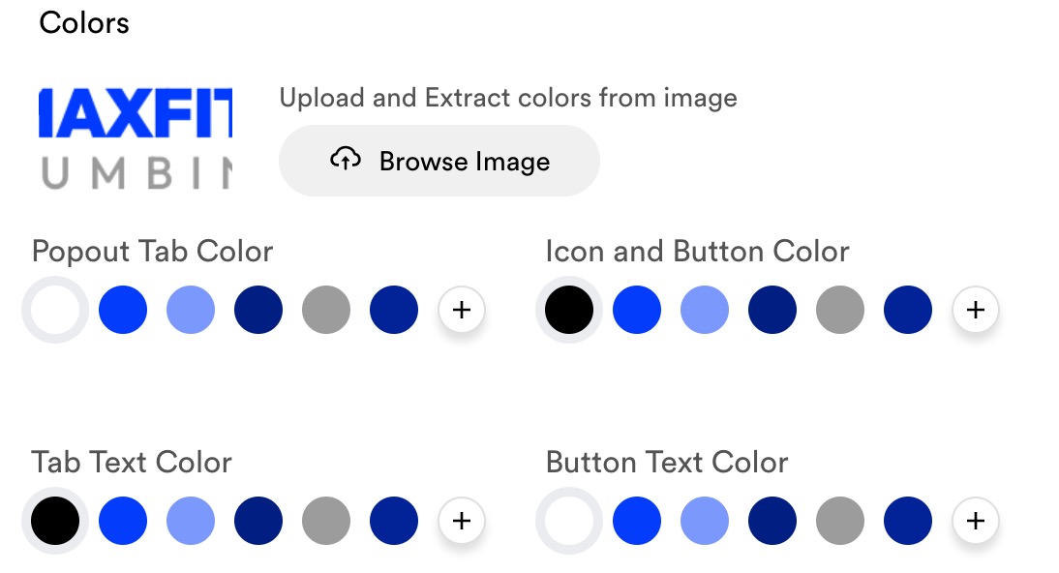Screen dimensions: 1059x573
Task: Add custom color under Button Text Color
Action: [975, 521]
